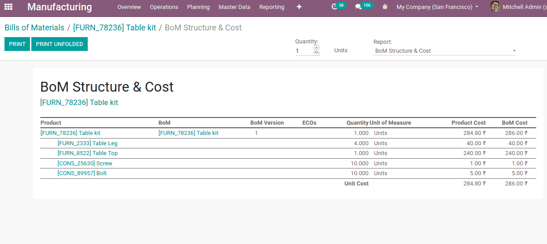Open the Planning menu
The image size is (547, 244).
pyautogui.click(x=198, y=7)
